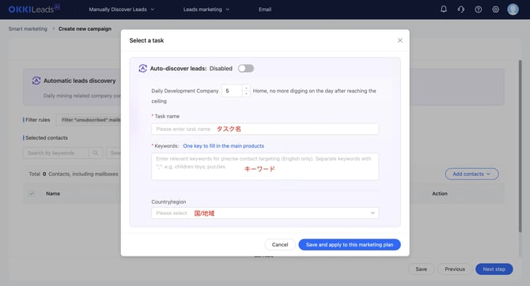Image resolution: width=530 pixels, height=286 pixels.
Task: Expand the Manually Discover Leads menu
Action: 121,9
